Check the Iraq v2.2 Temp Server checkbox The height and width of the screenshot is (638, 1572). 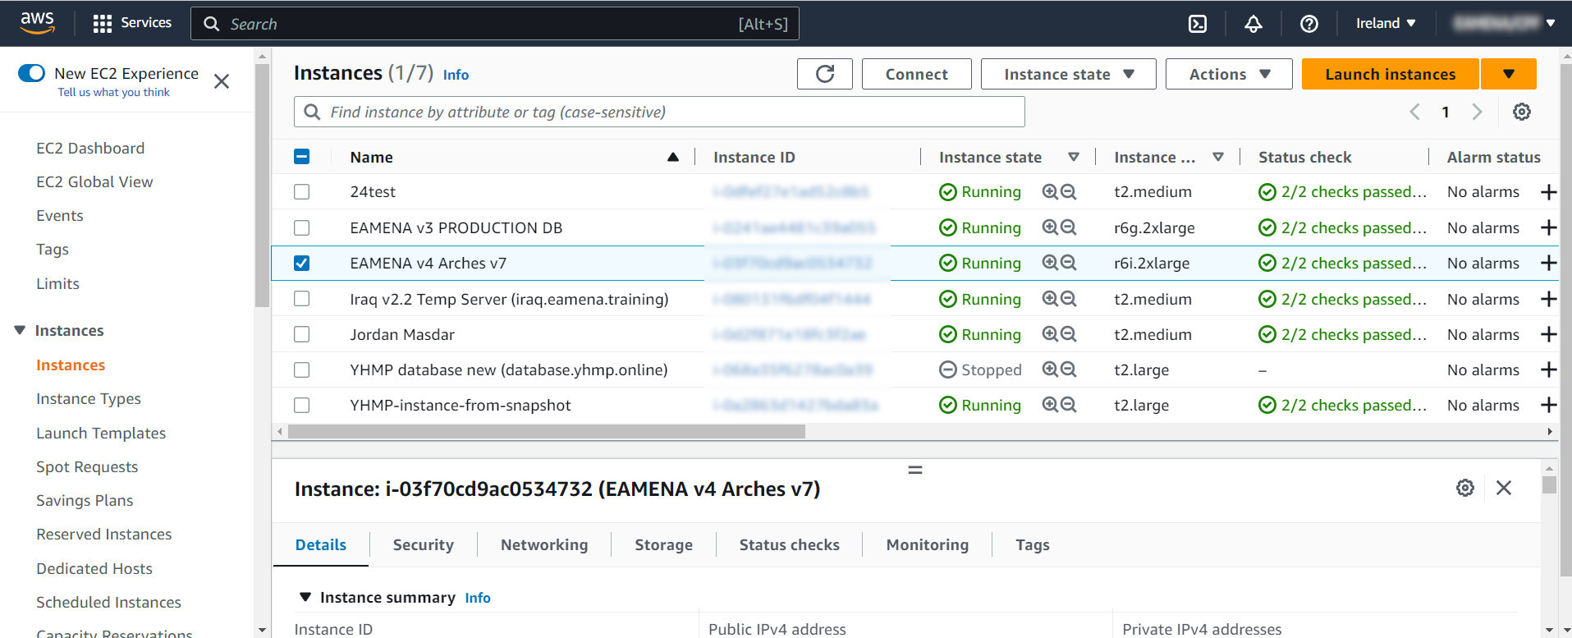click(302, 298)
